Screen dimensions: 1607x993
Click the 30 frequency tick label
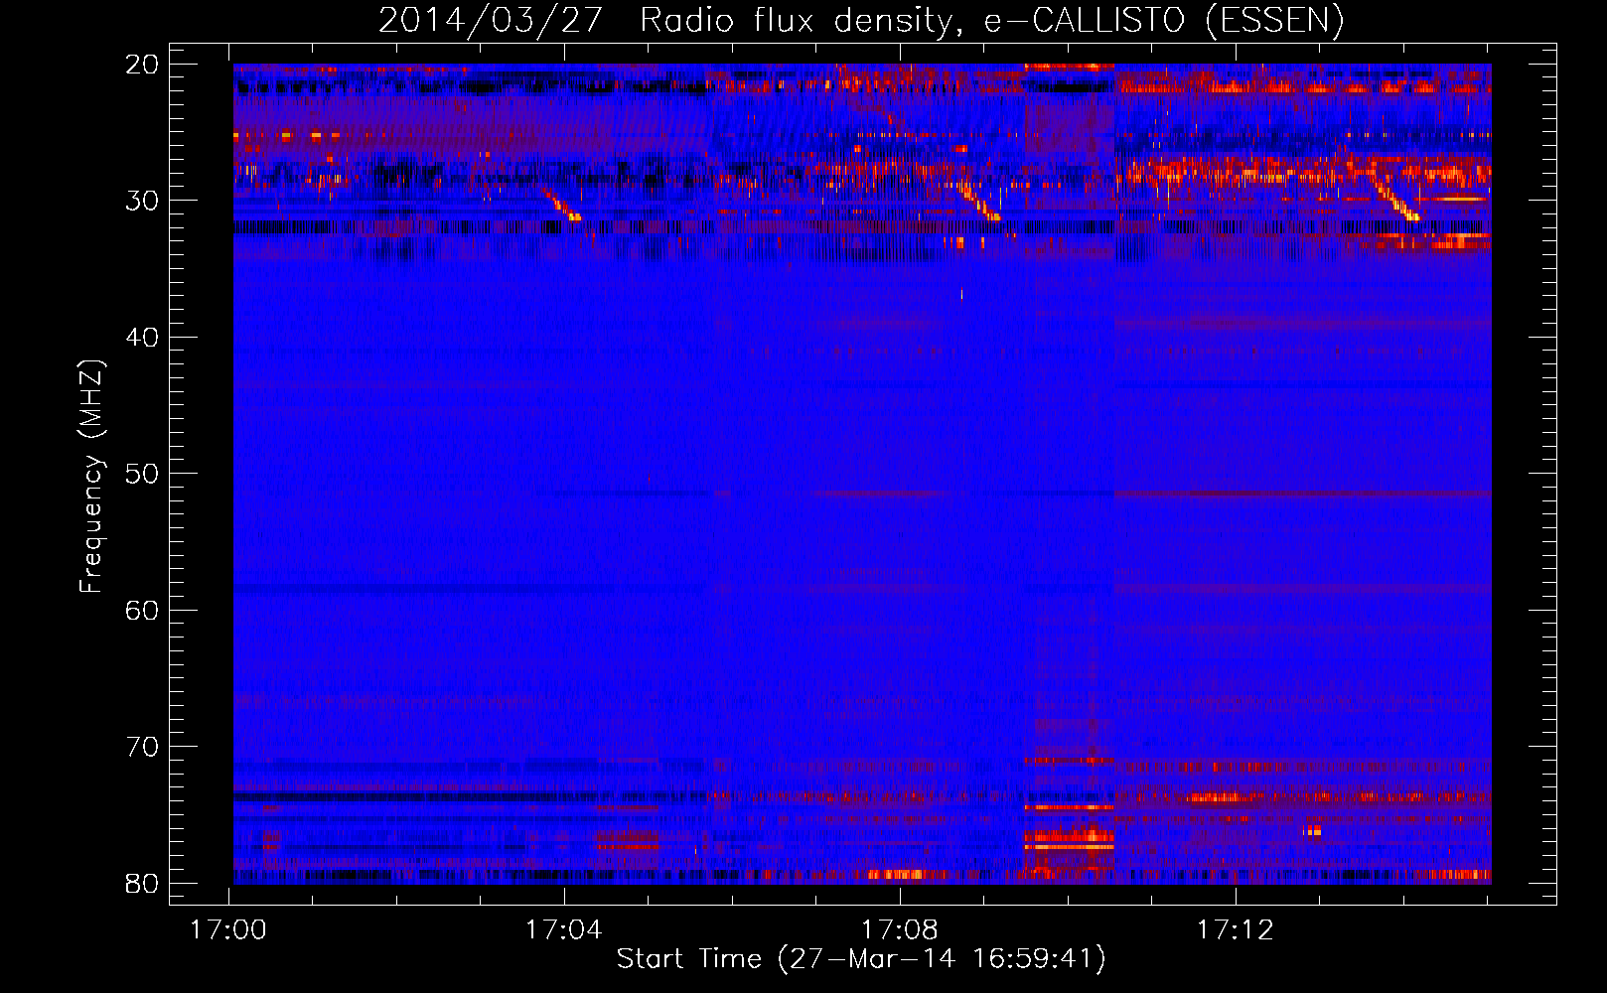pyautogui.click(x=142, y=201)
